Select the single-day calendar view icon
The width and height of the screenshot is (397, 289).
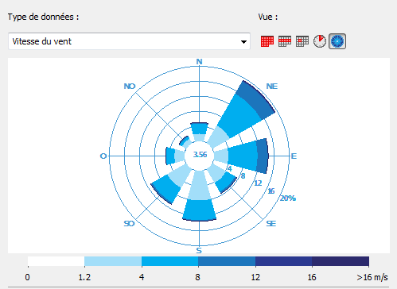coord(302,41)
